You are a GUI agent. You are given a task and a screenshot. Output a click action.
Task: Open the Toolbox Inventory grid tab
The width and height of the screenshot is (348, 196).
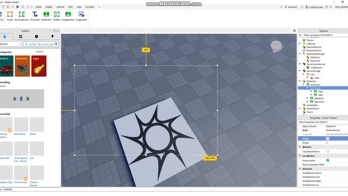pos(21,36)
